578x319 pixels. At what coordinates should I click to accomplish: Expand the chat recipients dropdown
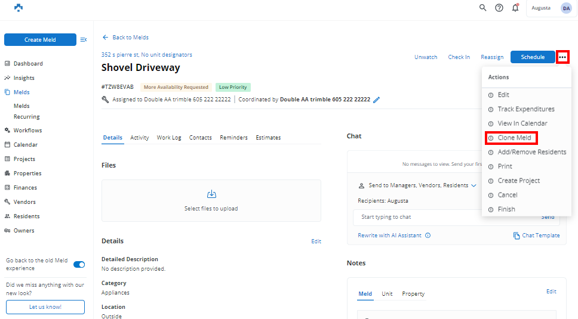pos(474,185)
